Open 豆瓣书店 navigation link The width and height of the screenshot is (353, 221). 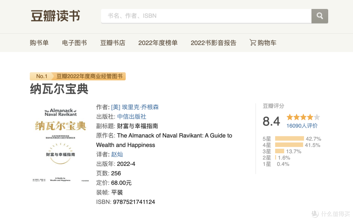click(112, 43)
